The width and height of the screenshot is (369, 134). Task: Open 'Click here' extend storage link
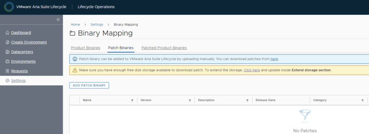coord(252,70)
